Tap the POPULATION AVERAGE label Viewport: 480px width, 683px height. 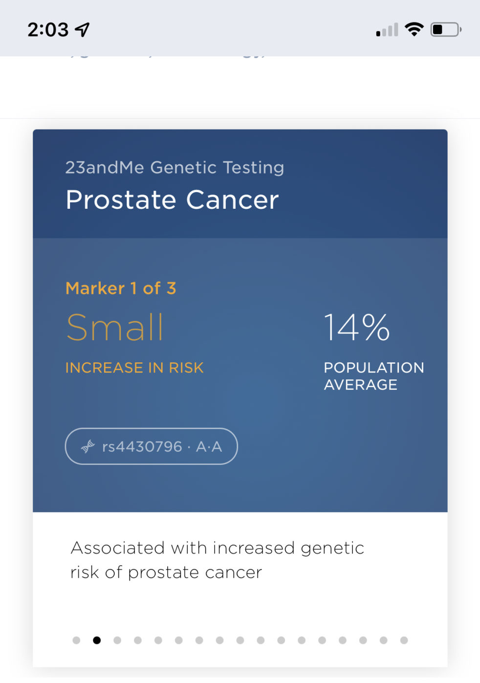374,376
